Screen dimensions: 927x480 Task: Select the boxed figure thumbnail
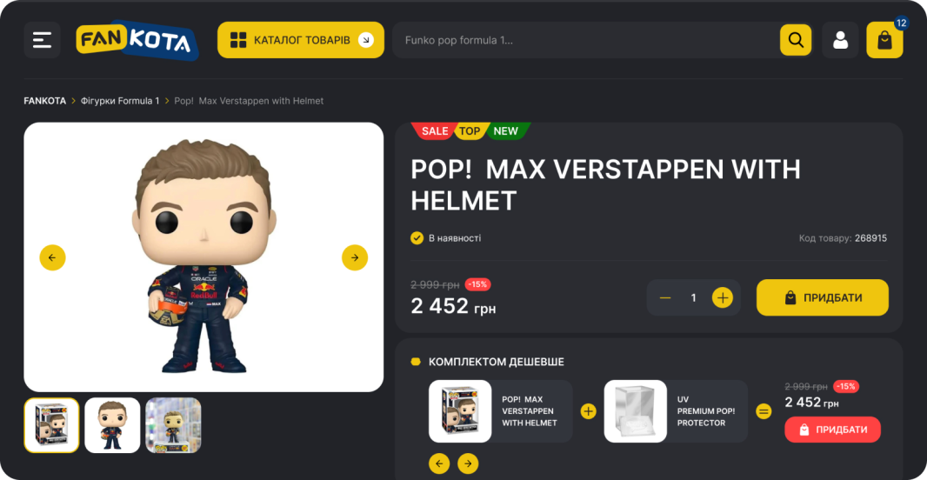pyautogui.click(x=51, y=425)
